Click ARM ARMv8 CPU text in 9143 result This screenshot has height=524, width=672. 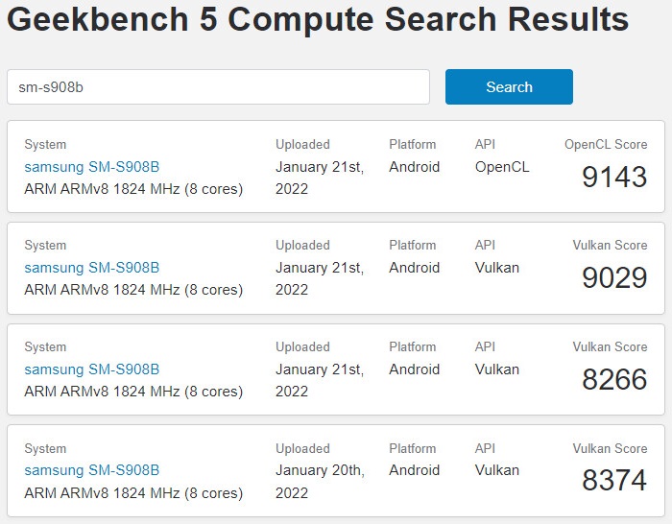point(133,189)
